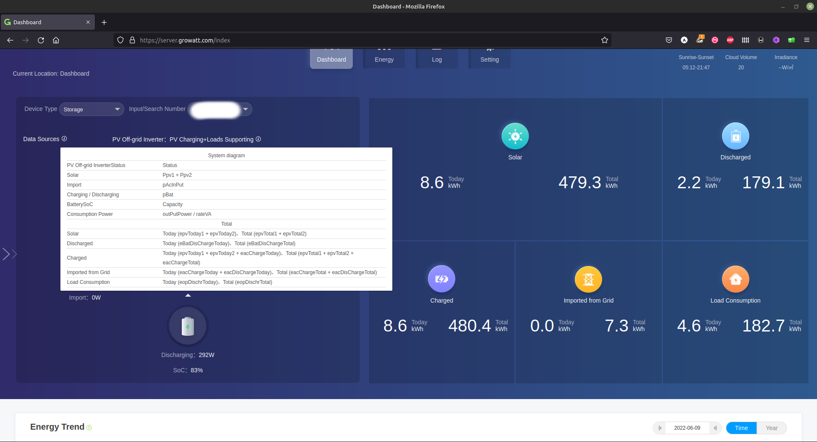Click the Solar energy icon
Viewport: 817px width, 442px height.
click(515, 136)
